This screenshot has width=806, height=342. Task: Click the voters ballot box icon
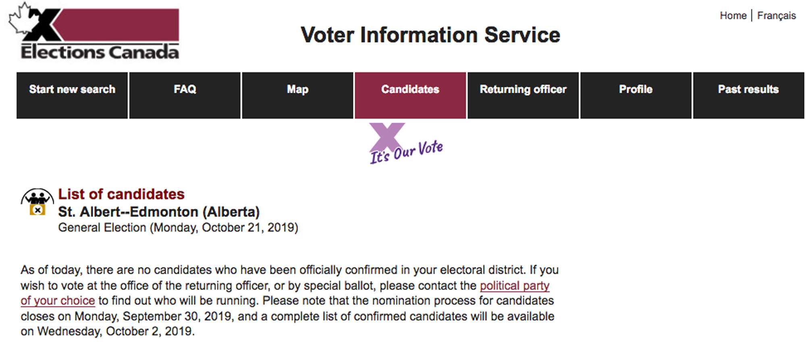pos(37,201)
